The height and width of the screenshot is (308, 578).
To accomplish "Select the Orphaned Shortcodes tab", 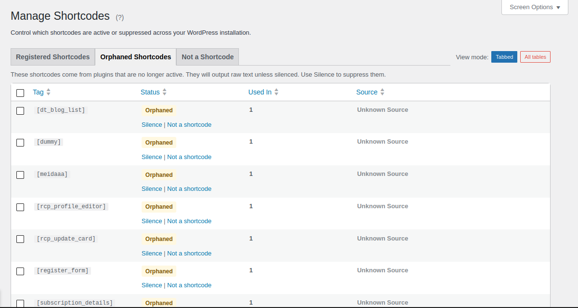I will click(136, 57).
